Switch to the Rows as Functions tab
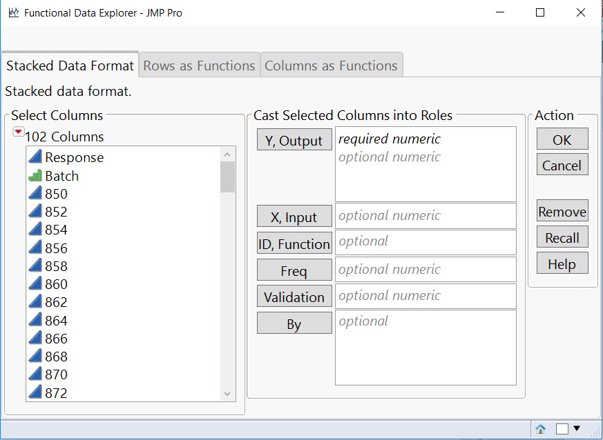 (x=199, y=66)
